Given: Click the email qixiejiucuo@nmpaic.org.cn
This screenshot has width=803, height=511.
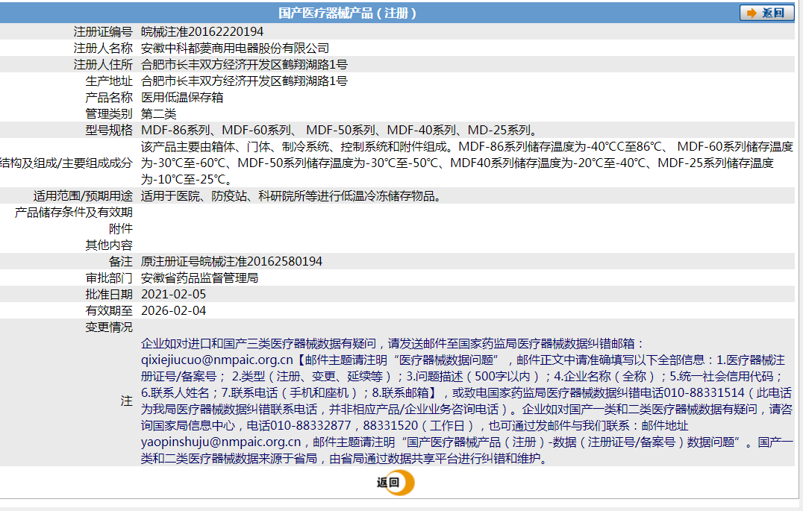Looking at the screenshot, I should pyautogui.click(x=217, y=360).
